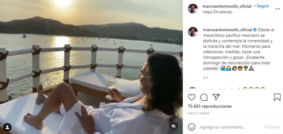
Task: Click the verified badge beside username
Action: tap(255, 30)
